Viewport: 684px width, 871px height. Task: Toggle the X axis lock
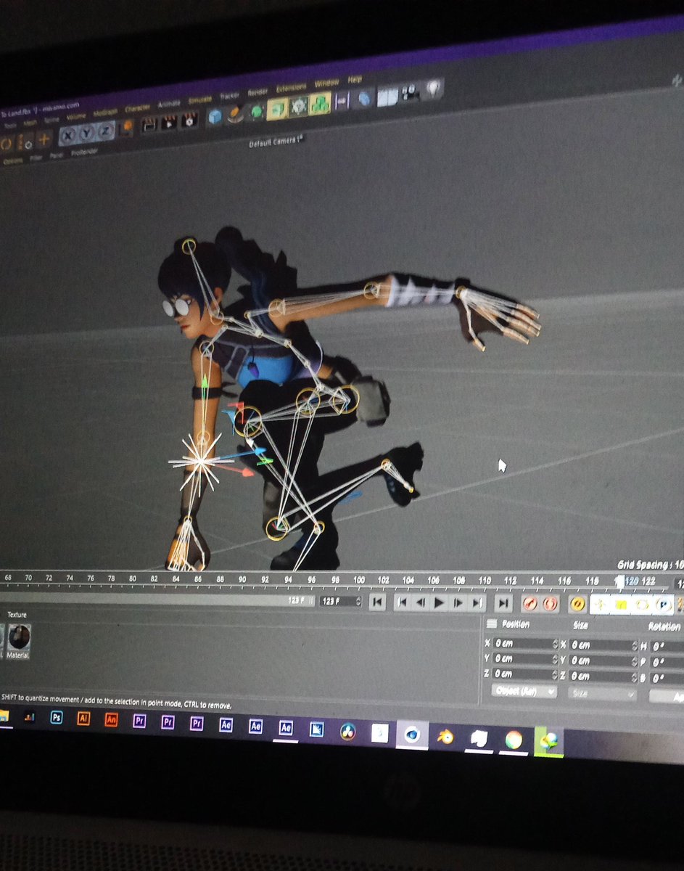[69, 135]
